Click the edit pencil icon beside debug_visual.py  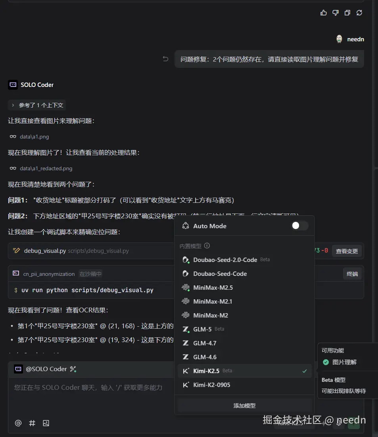click(16, 250)
